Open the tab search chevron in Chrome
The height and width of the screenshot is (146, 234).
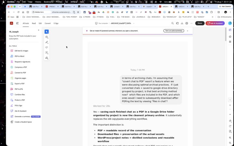pyautogui.click(x=20, y=6)
